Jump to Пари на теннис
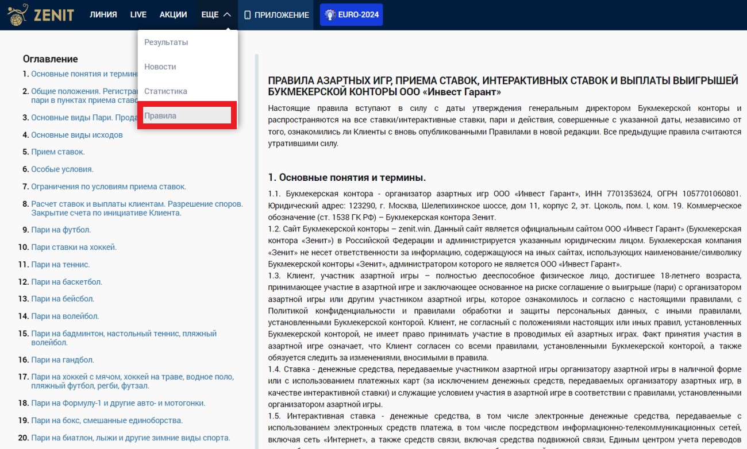The image size is (747, 449). point(60,265)
